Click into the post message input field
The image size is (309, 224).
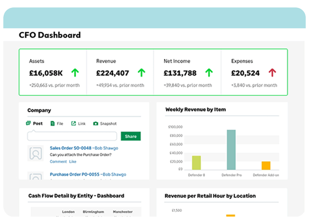[72, 136]
